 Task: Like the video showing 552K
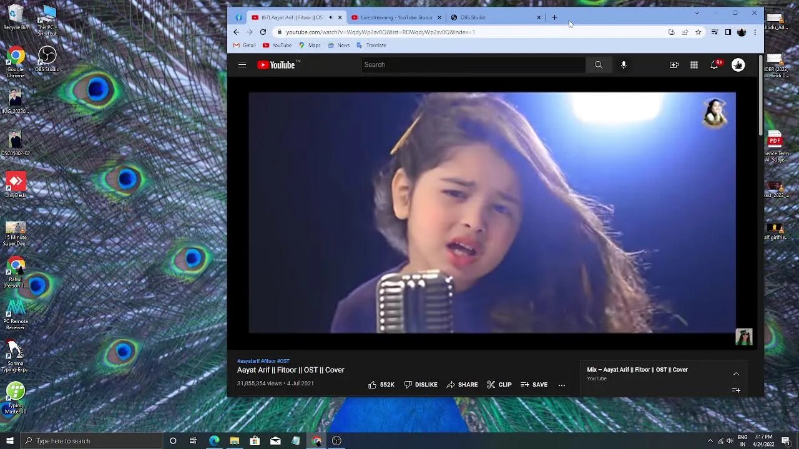pos(381,385)
